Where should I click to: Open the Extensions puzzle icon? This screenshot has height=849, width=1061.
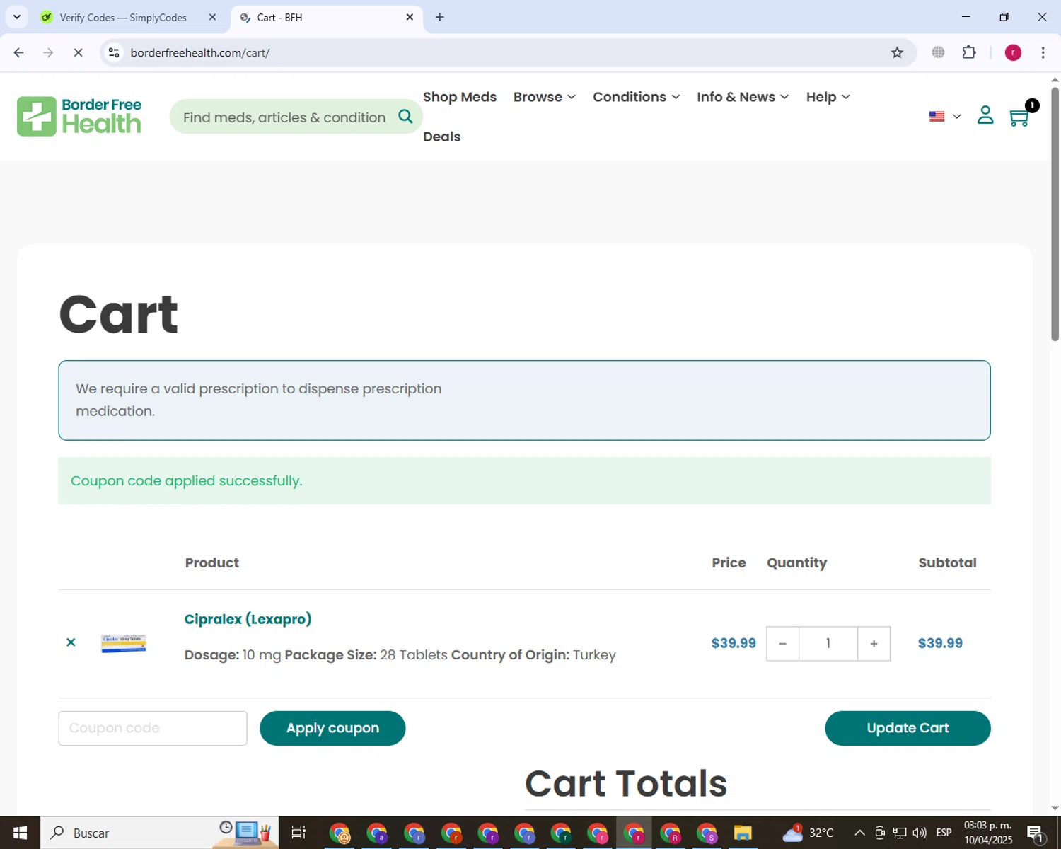click(969, 52)
